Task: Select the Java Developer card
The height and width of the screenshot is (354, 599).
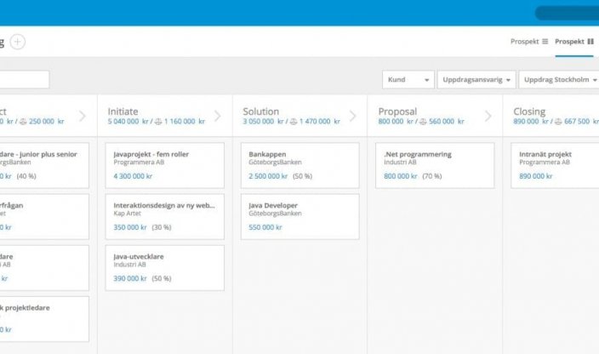Action: point(300,217)
